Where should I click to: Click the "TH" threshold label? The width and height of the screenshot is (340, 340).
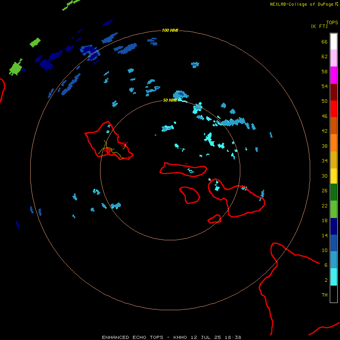(x=325, y=295)
